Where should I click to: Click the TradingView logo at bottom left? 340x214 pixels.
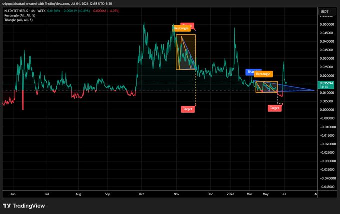click(24, 206)
